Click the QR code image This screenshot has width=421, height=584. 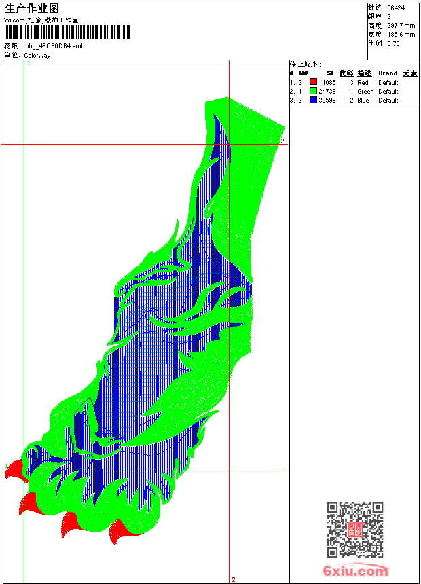(x=355, y=529)
